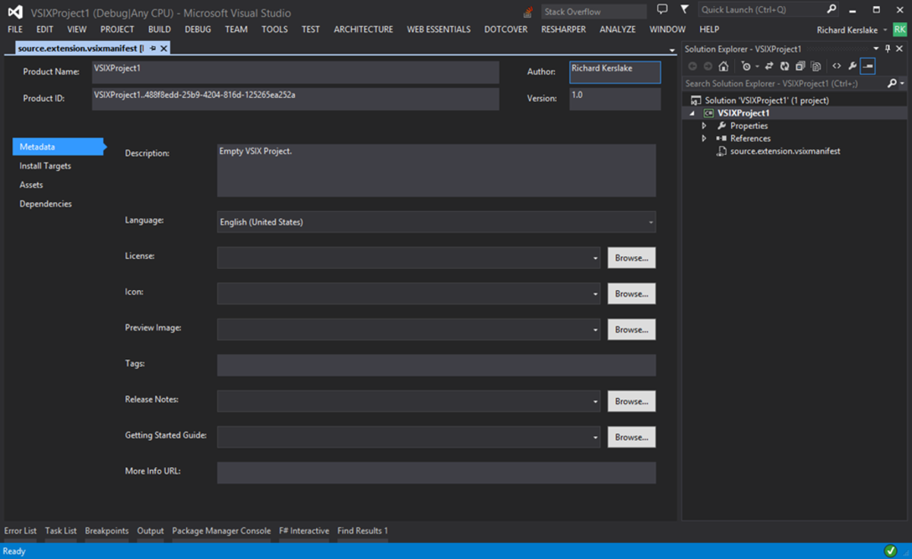Click the Quick Launch magnifier icon
The image size is (912, 559).
pyautogui.click(x=831, y=10)
